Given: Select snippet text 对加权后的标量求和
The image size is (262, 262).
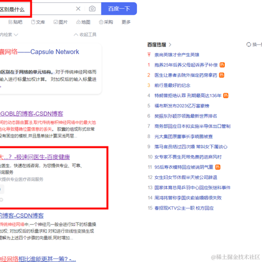Looking at the screenshot, I should pos(28,231).
